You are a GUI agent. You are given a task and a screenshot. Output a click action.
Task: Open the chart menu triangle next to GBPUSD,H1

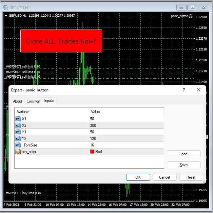(x=6, y=16)
